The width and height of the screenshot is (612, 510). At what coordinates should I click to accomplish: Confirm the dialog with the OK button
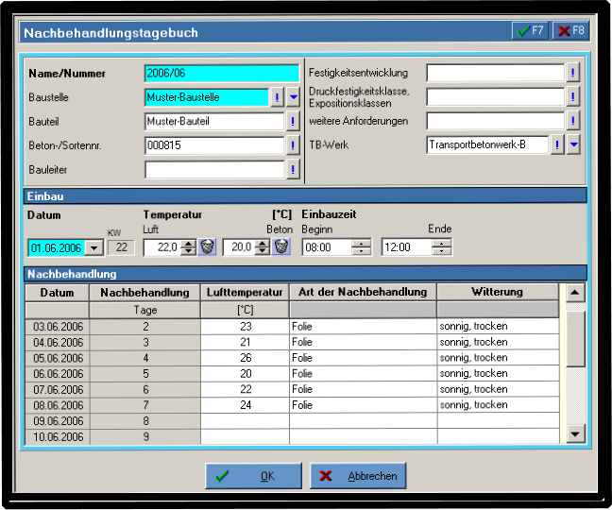(x=253, y=476)
